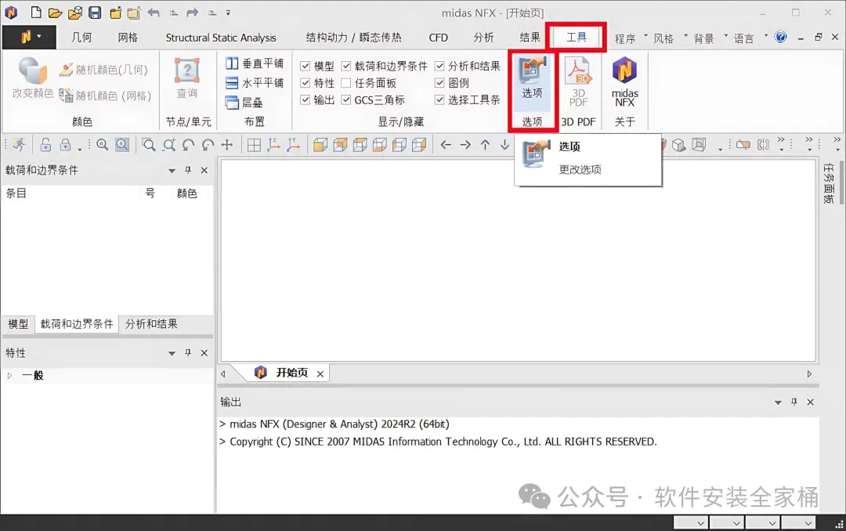This screenshot has width=846, height=531.
Task: Open the 语言 language dropdown
Action: (x=750, y=38)
